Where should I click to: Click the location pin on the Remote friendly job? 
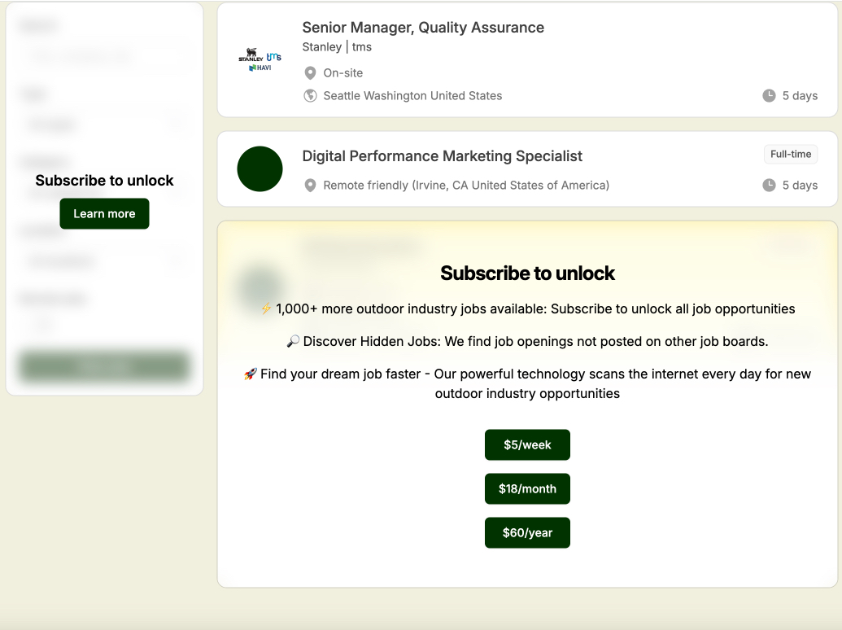(x=310, y=185)
